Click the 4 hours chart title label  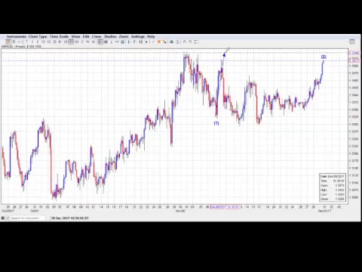pos(20,47)
